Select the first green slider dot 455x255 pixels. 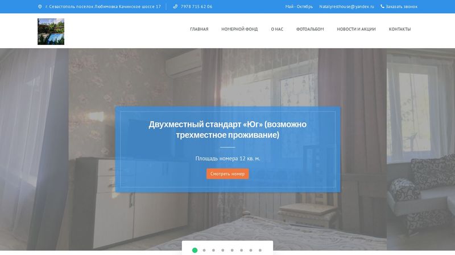[195, 250]
